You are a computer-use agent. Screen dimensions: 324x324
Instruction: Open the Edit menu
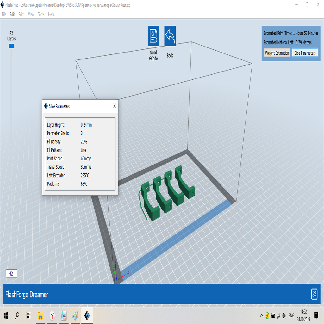tap(12, 14)
